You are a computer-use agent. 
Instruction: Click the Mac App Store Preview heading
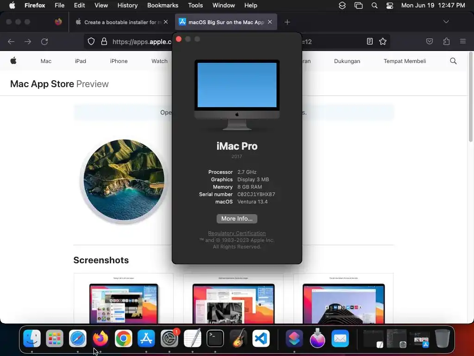pyautogui.click(x=59, y=84)
